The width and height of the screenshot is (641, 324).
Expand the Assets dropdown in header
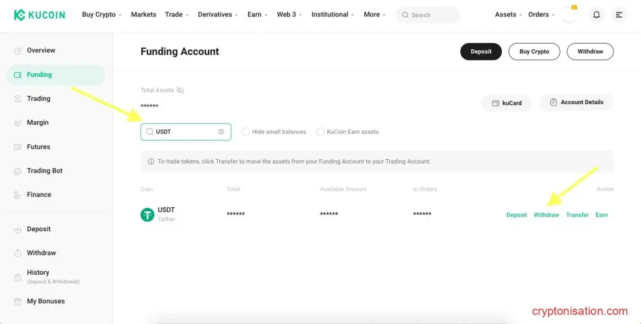pos(509,14)
